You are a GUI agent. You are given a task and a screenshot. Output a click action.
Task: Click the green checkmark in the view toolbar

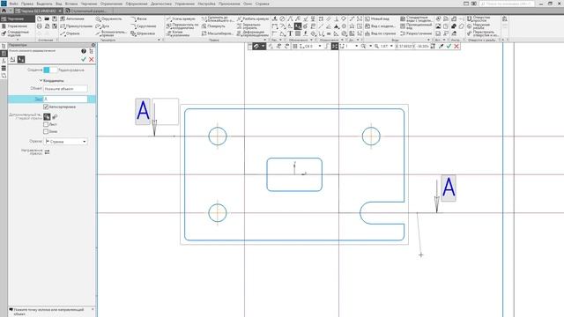click(x=449, y=47)
